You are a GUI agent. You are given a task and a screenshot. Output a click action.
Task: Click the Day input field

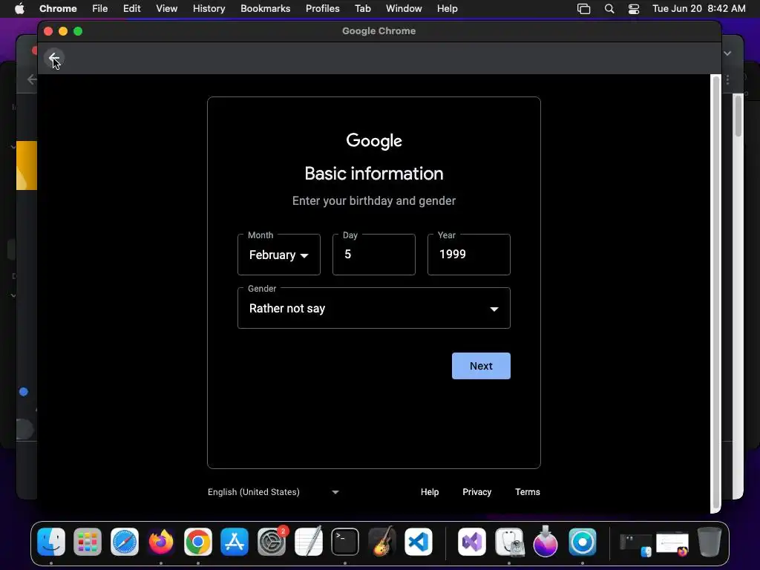coord(374,255)
